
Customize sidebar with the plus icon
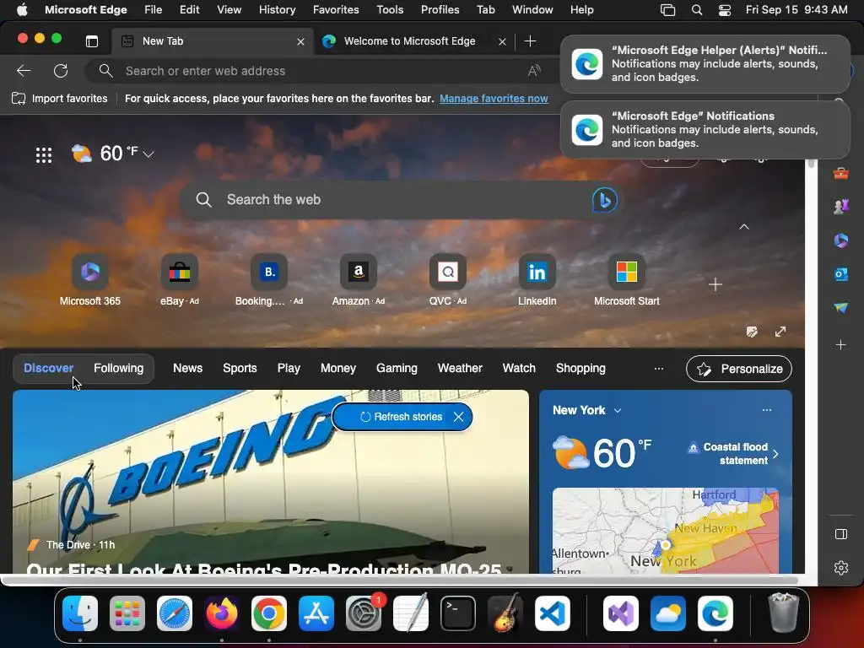click(x=841, y=345)
